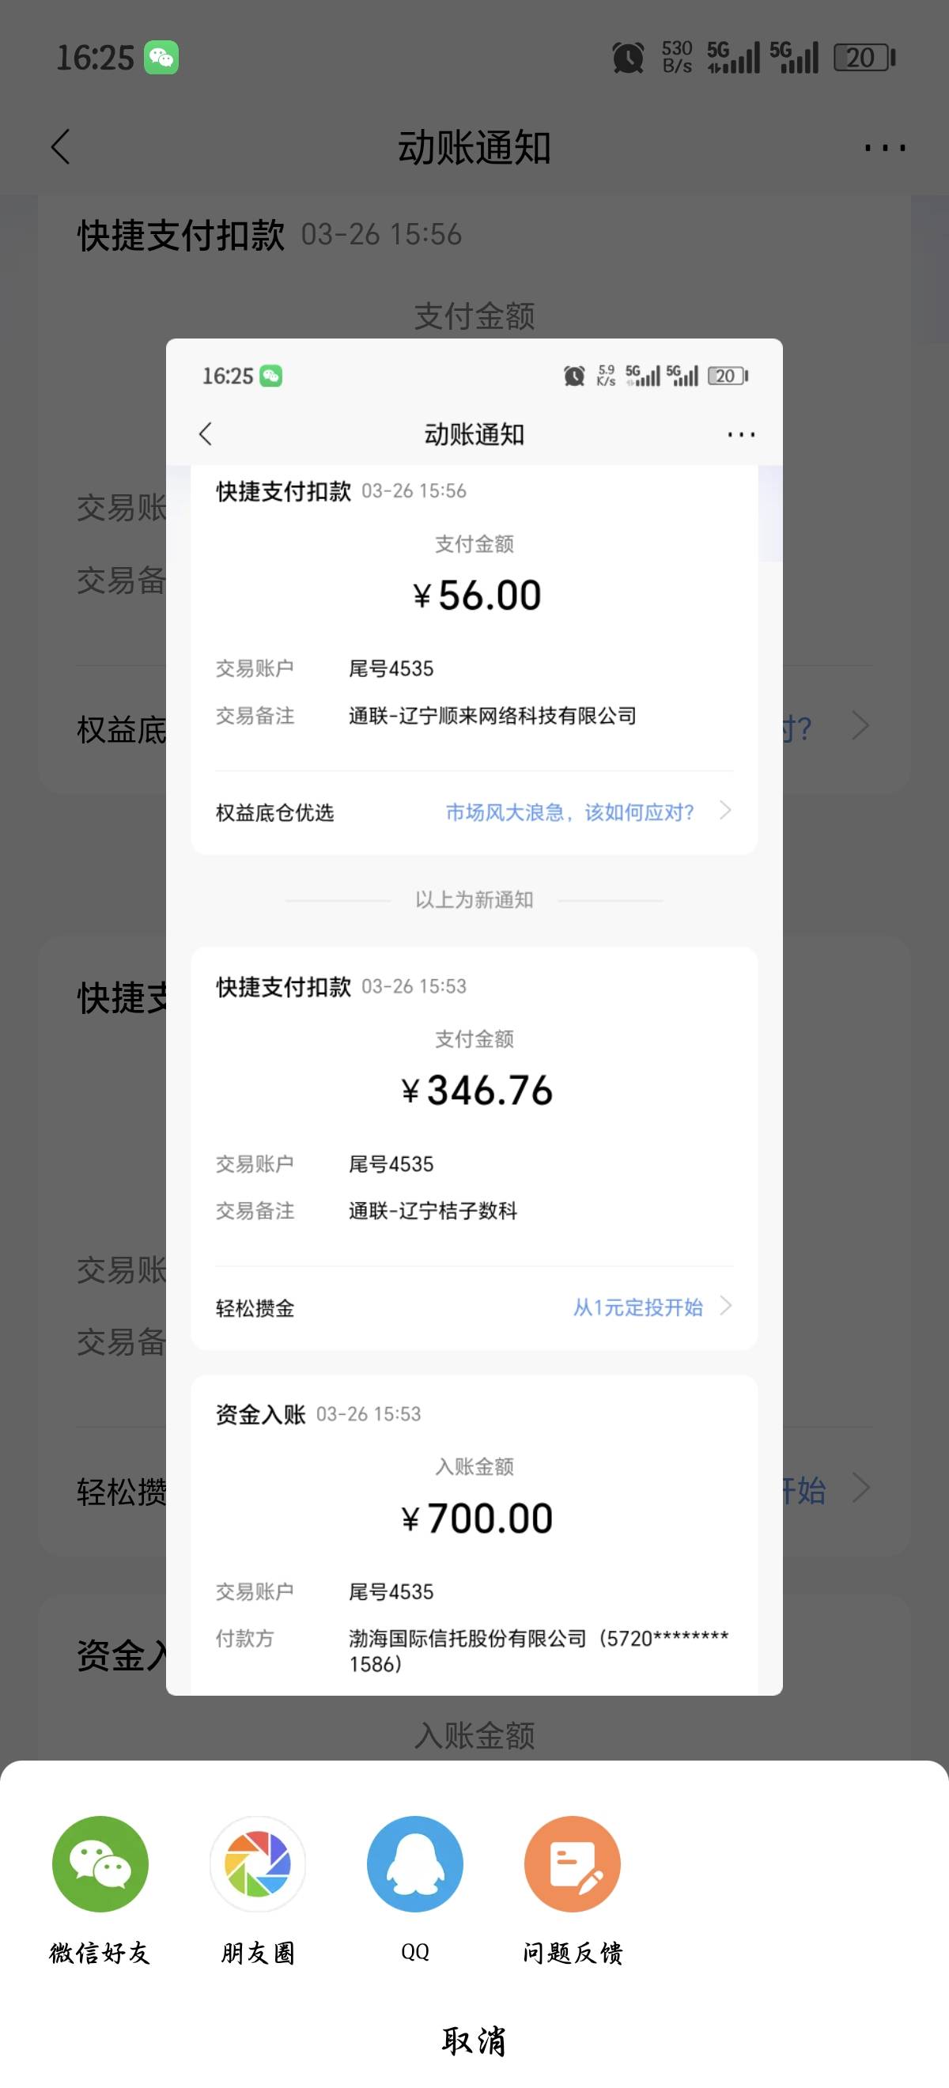Tap the ¥346.76 payment amount in the preview
The width and height of the screenshot is (949, 2088).
[478, 1090]
